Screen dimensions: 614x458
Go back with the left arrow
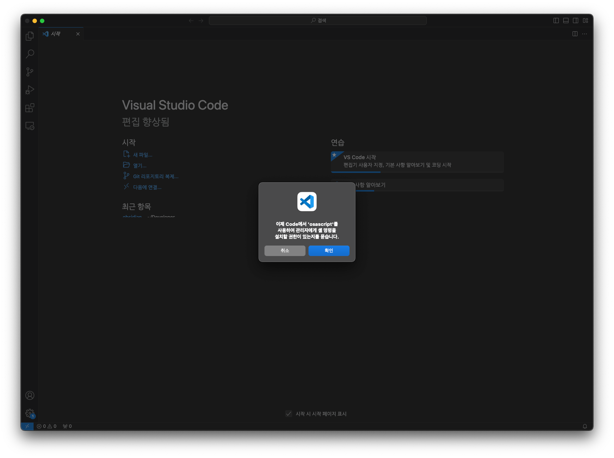(191, 20)
